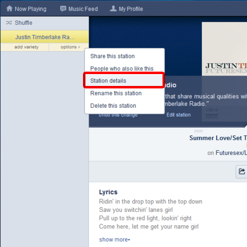Viewport: 247px width, 247px height.
Task: Click the Justin Timberlake album cover
Action: pyautogui.click(x=224, y=49)
